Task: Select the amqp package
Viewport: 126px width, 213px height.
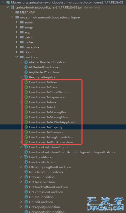Action: coord(28,27)
